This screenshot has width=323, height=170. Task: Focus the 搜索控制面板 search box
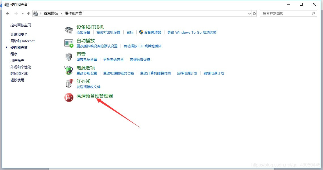pyautogui.click(x=288, y=13)
